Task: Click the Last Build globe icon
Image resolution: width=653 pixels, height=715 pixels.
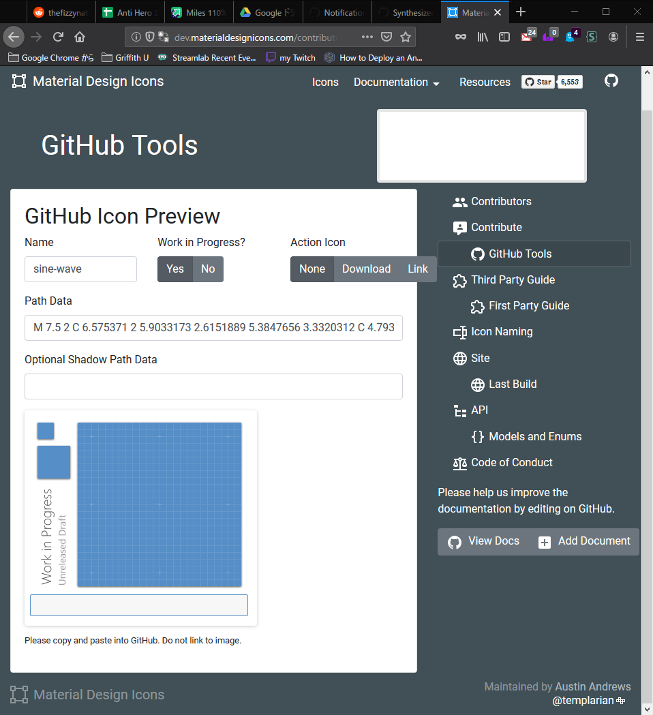Action: point(477,385)
